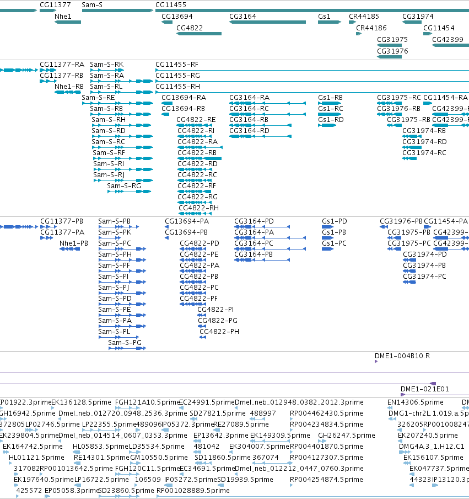469x499 pixels.
Task: Click cDNA RP001028889.5prime
Action: pyautogui.click(x=193, y=490)
